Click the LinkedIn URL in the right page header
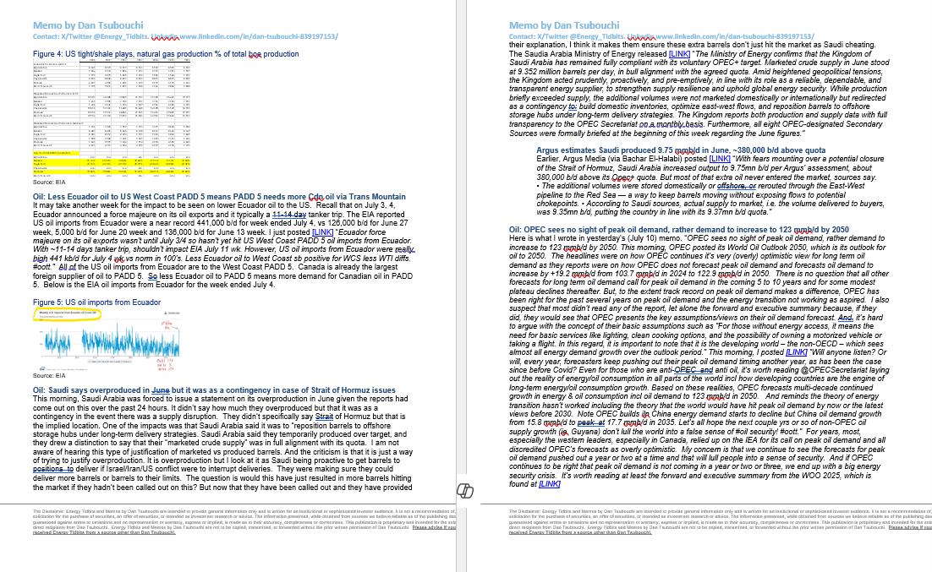 coord(735,36)
